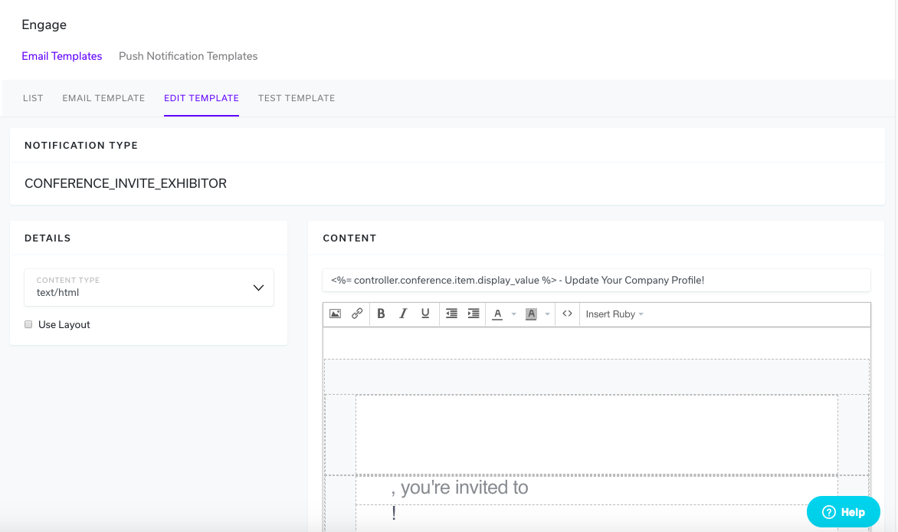This screenshot has width=898, height=532.
Task: Switch to HTML code view
Action: coord(568,314)
